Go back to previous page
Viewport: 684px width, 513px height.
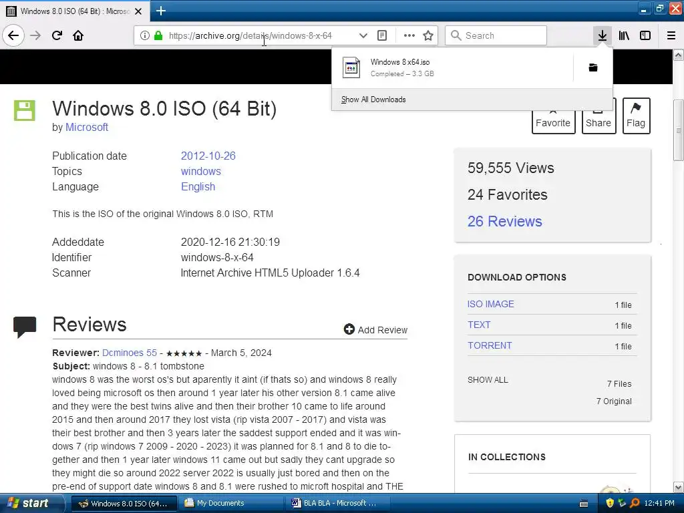13,35
